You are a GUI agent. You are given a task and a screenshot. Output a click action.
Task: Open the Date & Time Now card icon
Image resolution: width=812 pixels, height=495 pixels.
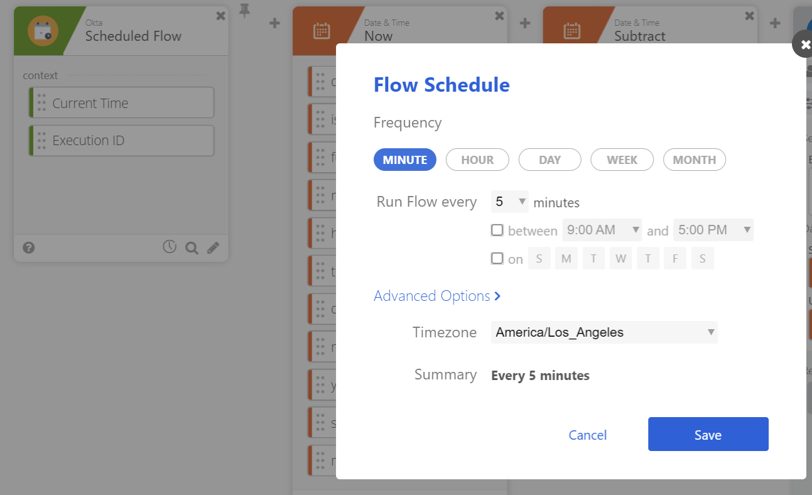coord(322,31)
